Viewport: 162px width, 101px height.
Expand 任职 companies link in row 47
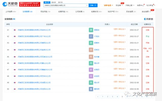pyautogui.click(x=120, y=69)
